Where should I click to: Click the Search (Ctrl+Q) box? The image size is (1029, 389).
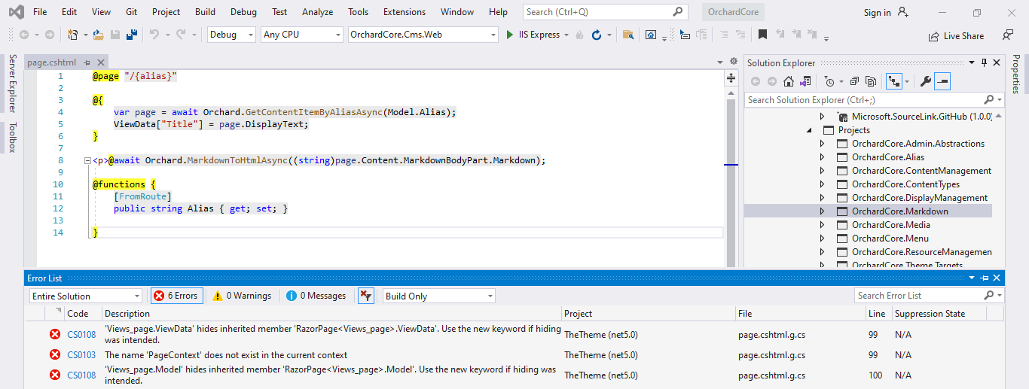tap(606, 12)
